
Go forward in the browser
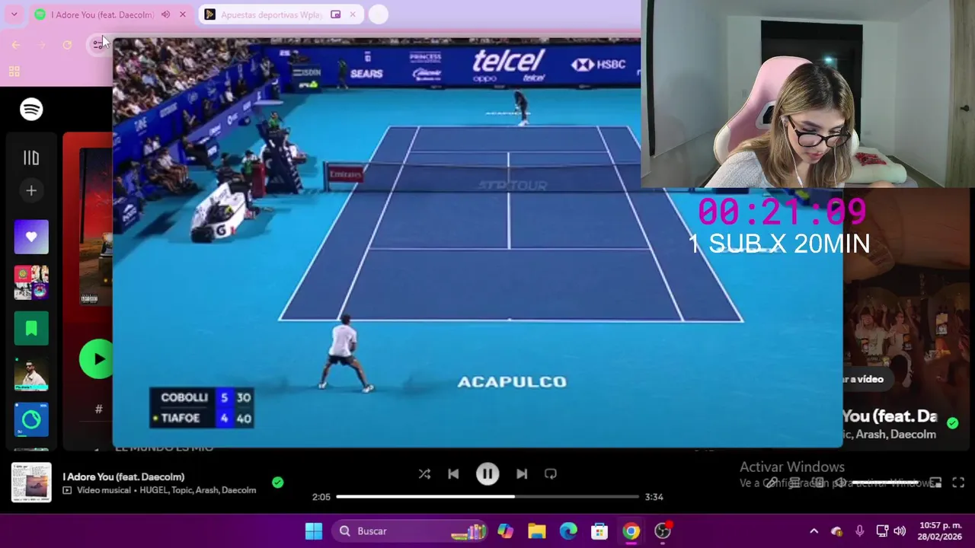pos(42,45)
